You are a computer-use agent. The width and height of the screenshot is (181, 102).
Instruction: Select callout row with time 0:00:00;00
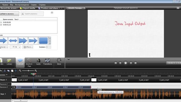[x=28, y=22]
